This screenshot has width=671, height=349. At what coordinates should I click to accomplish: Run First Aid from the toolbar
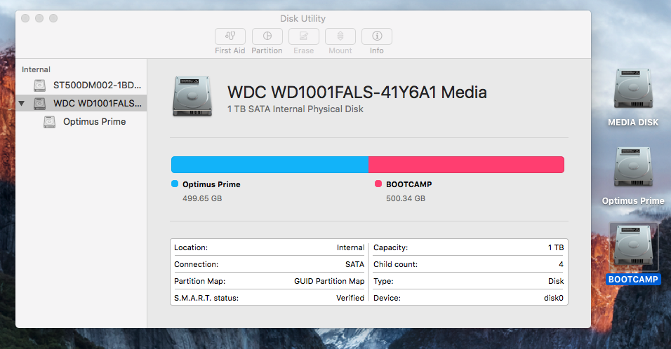click(230, 36)
